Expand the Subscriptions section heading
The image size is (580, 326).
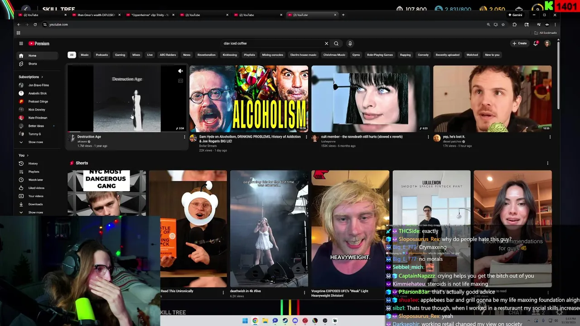pyautogui.click(x=31, y=77)
